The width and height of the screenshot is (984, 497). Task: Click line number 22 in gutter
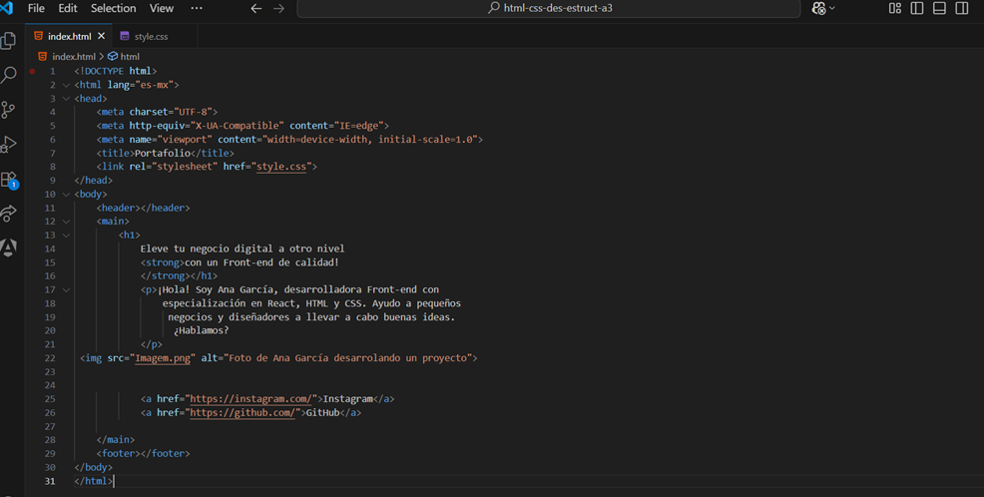click(50, 358)
